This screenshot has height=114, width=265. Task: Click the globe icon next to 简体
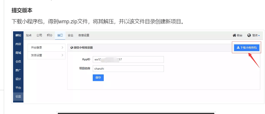(x=249, y=35)
